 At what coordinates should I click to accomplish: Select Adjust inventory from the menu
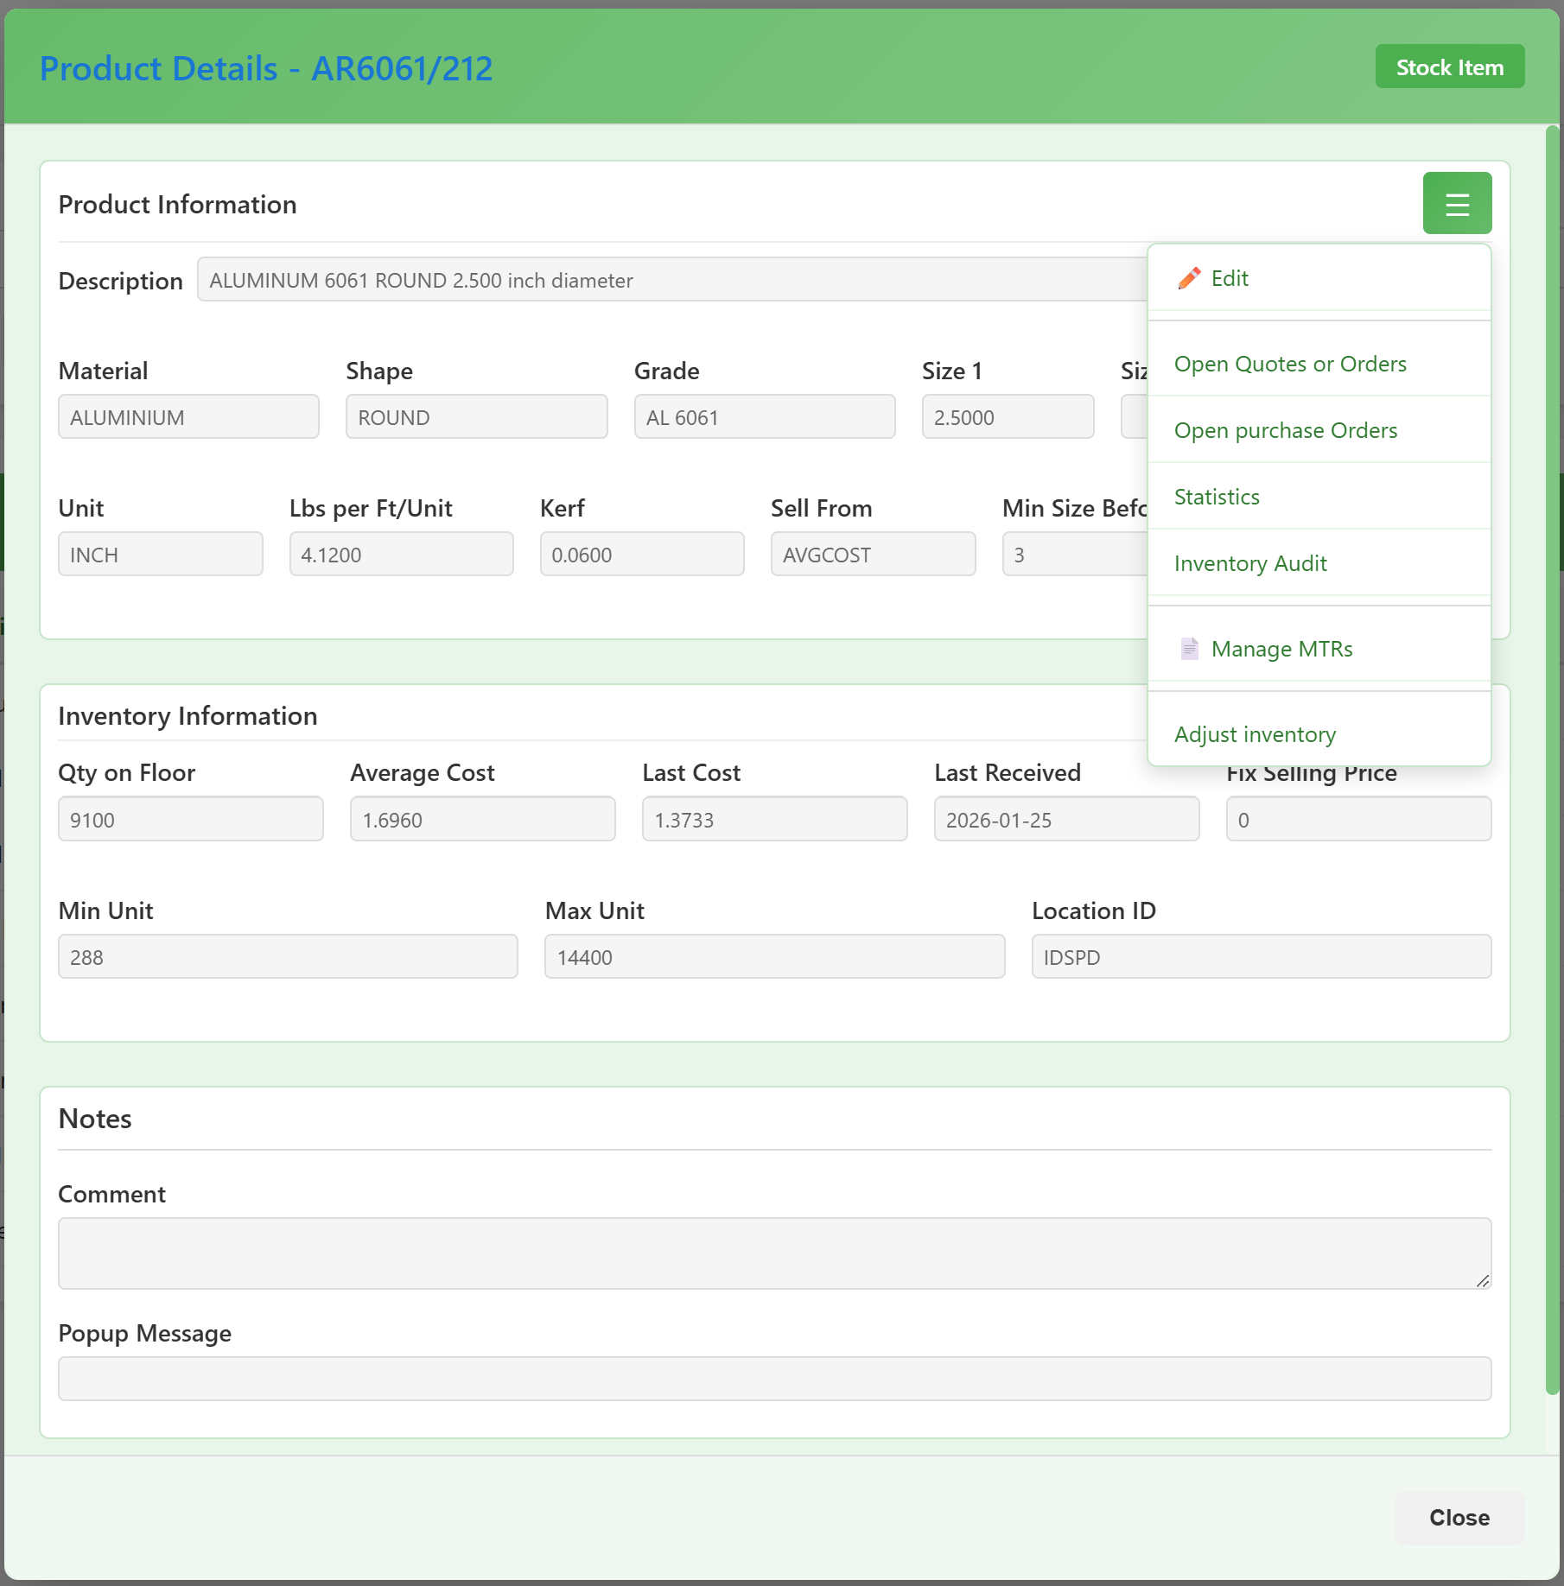pyautogui.click(x=1254, y=733)
